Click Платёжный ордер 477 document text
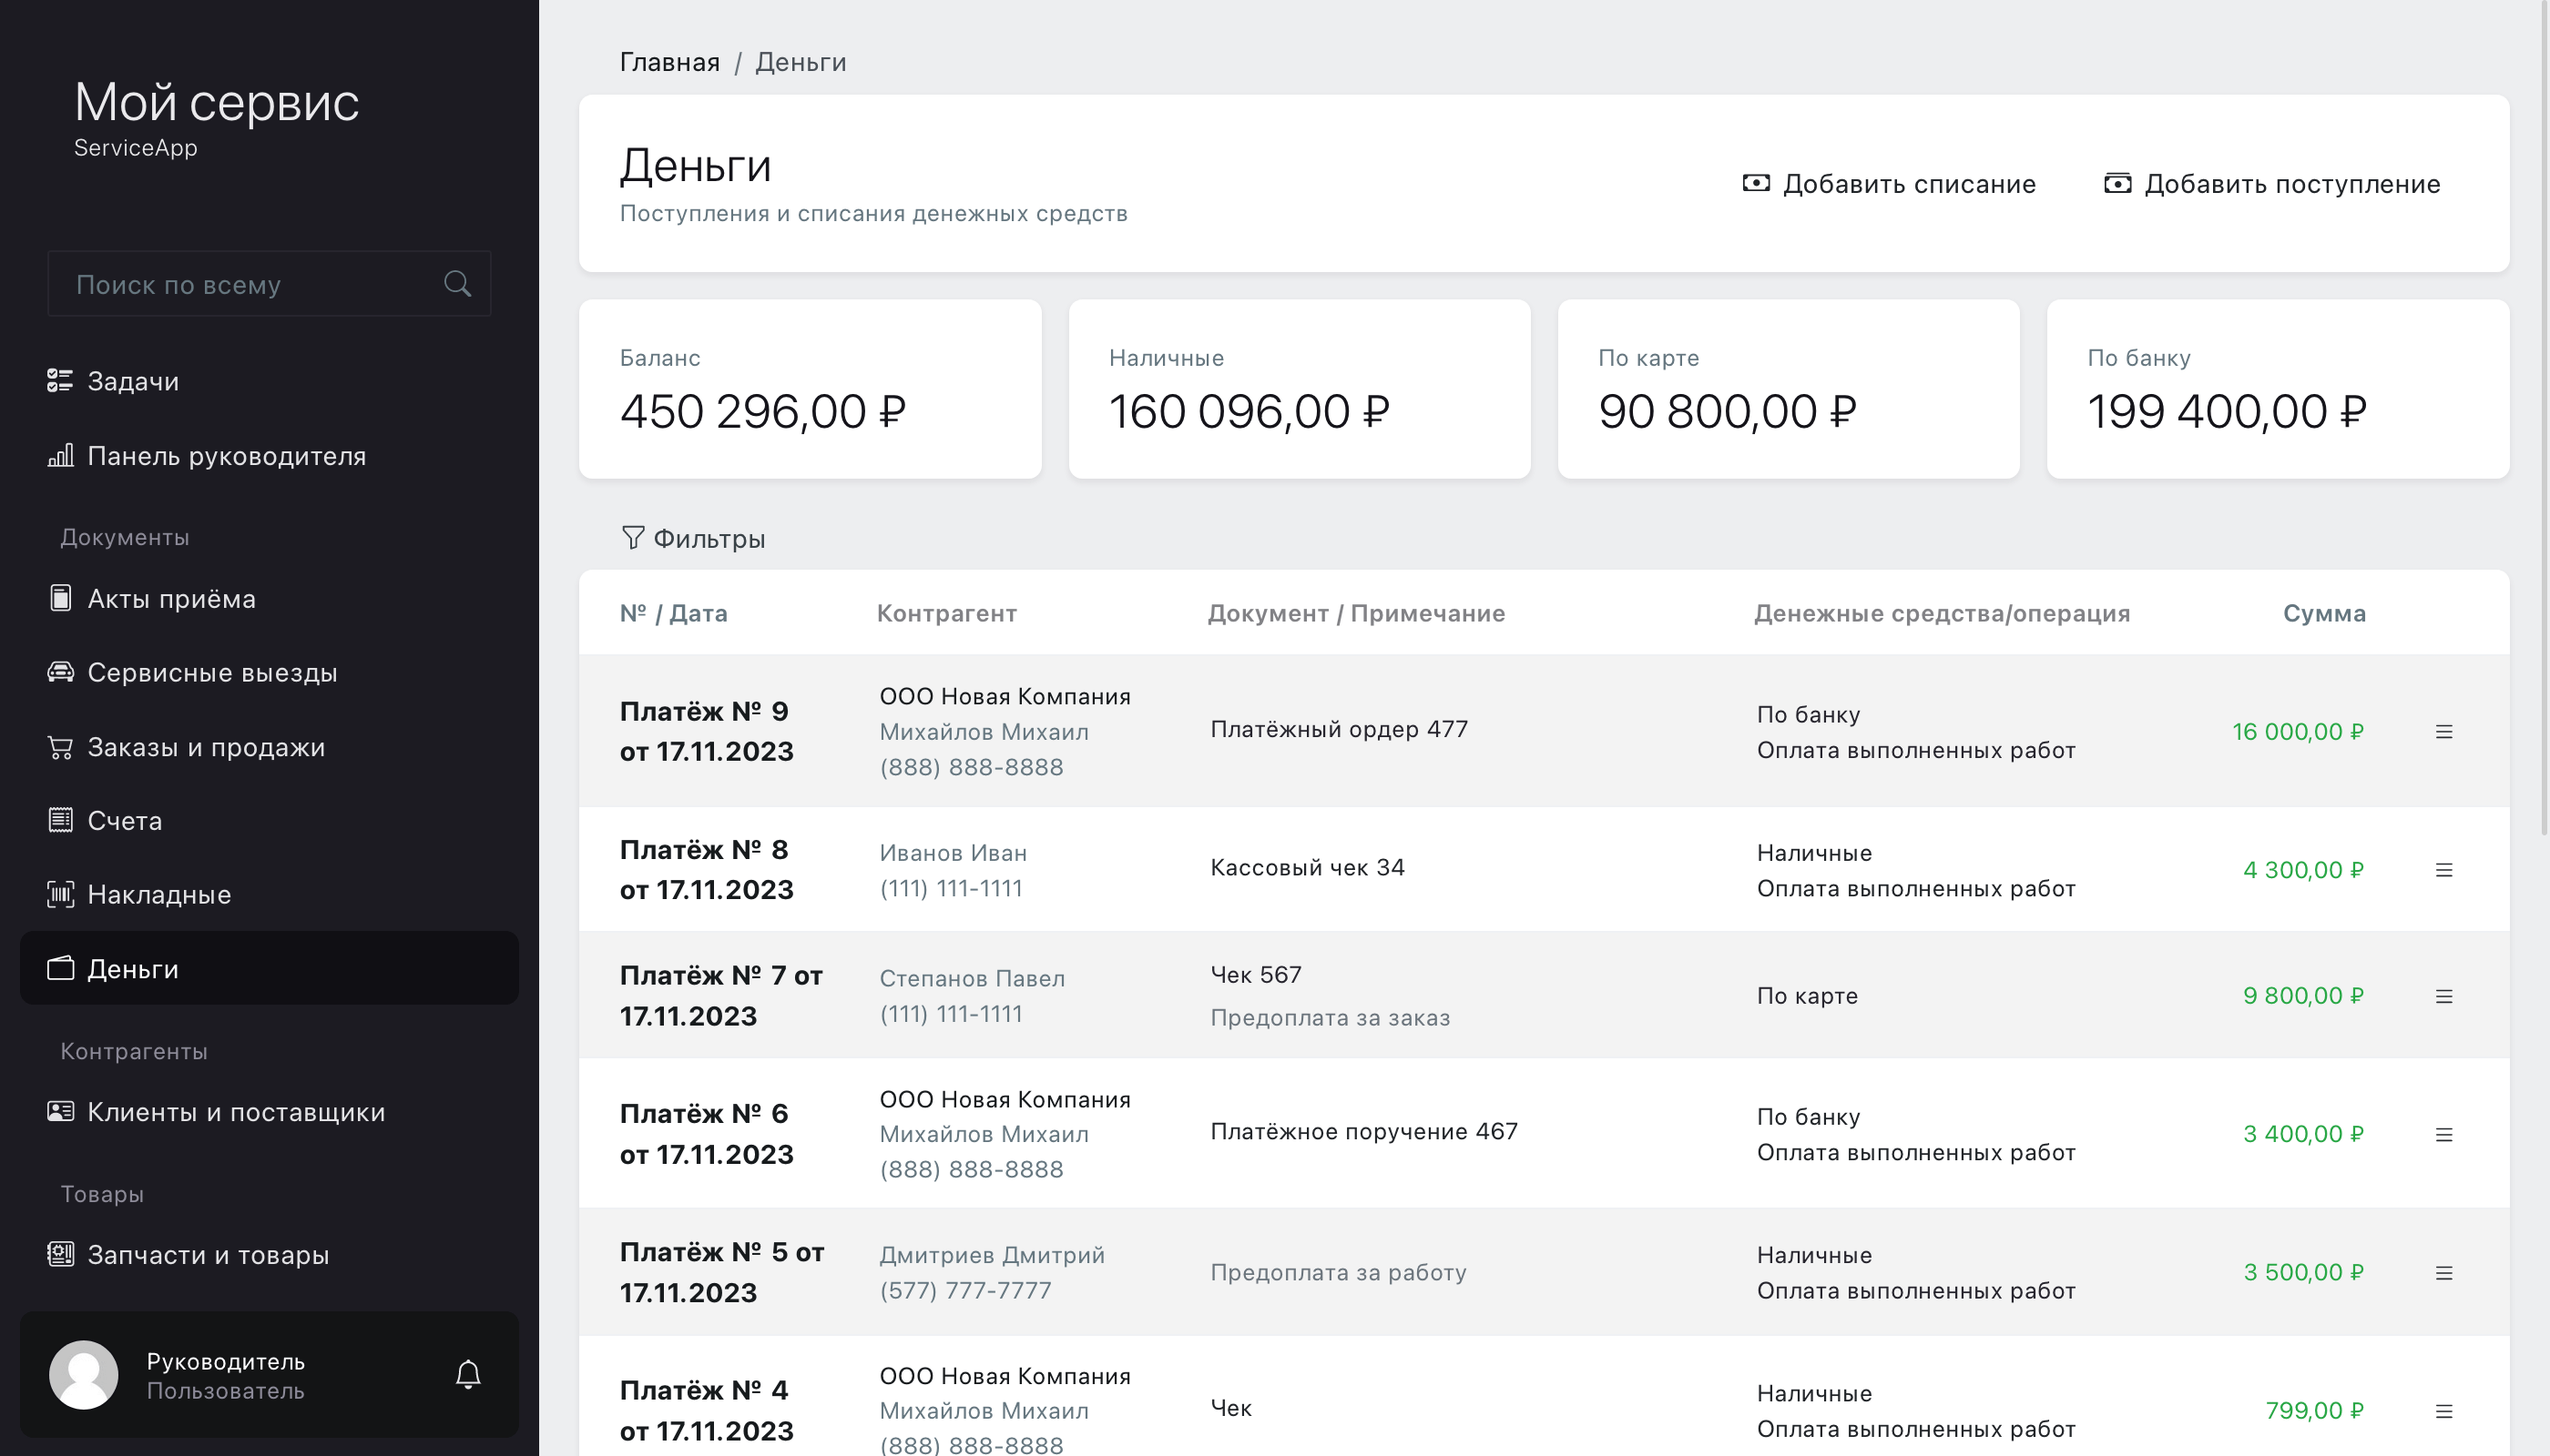Screen dimensions: 2550x1456 (x=1339, y=729)
